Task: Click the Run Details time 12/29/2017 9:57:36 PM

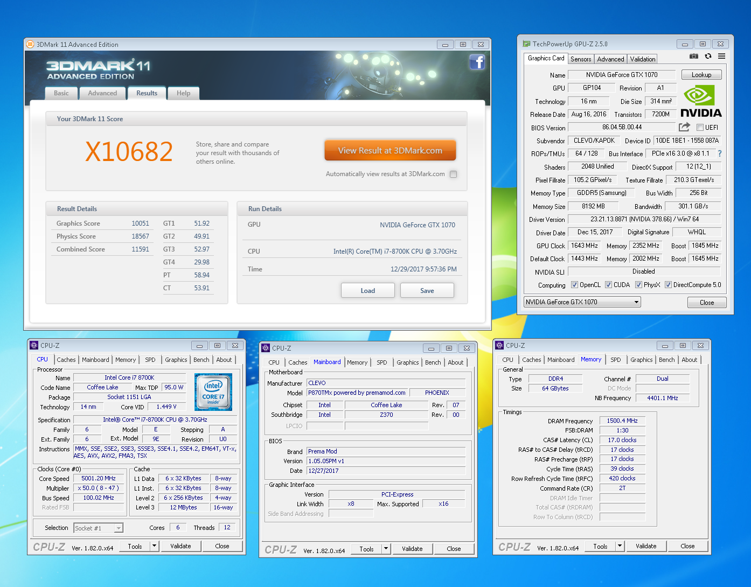Action: point(423,269)
